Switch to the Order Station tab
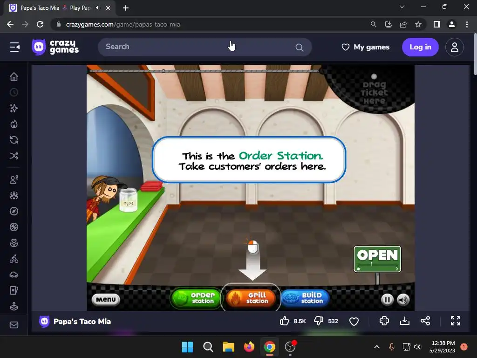 (197, 298)
